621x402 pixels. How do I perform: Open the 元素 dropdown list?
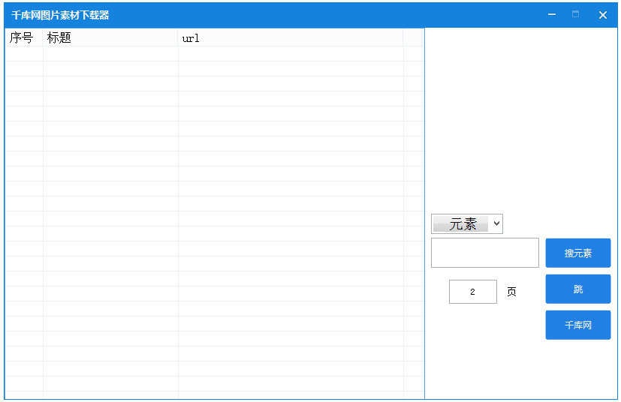click(466, 224)
